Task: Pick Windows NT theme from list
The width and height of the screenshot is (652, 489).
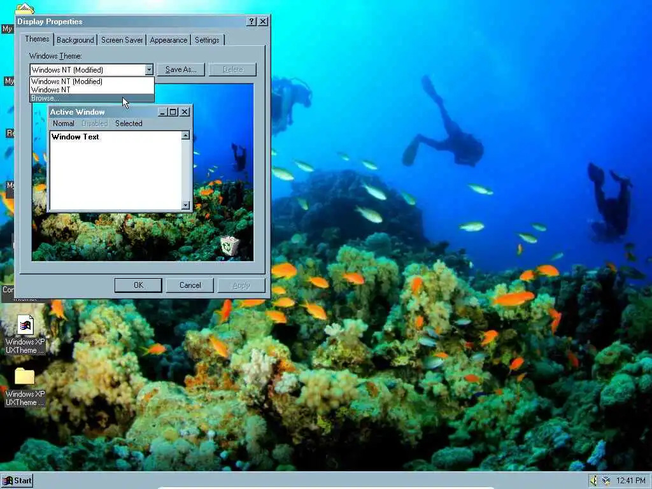Action: [92, 90]
